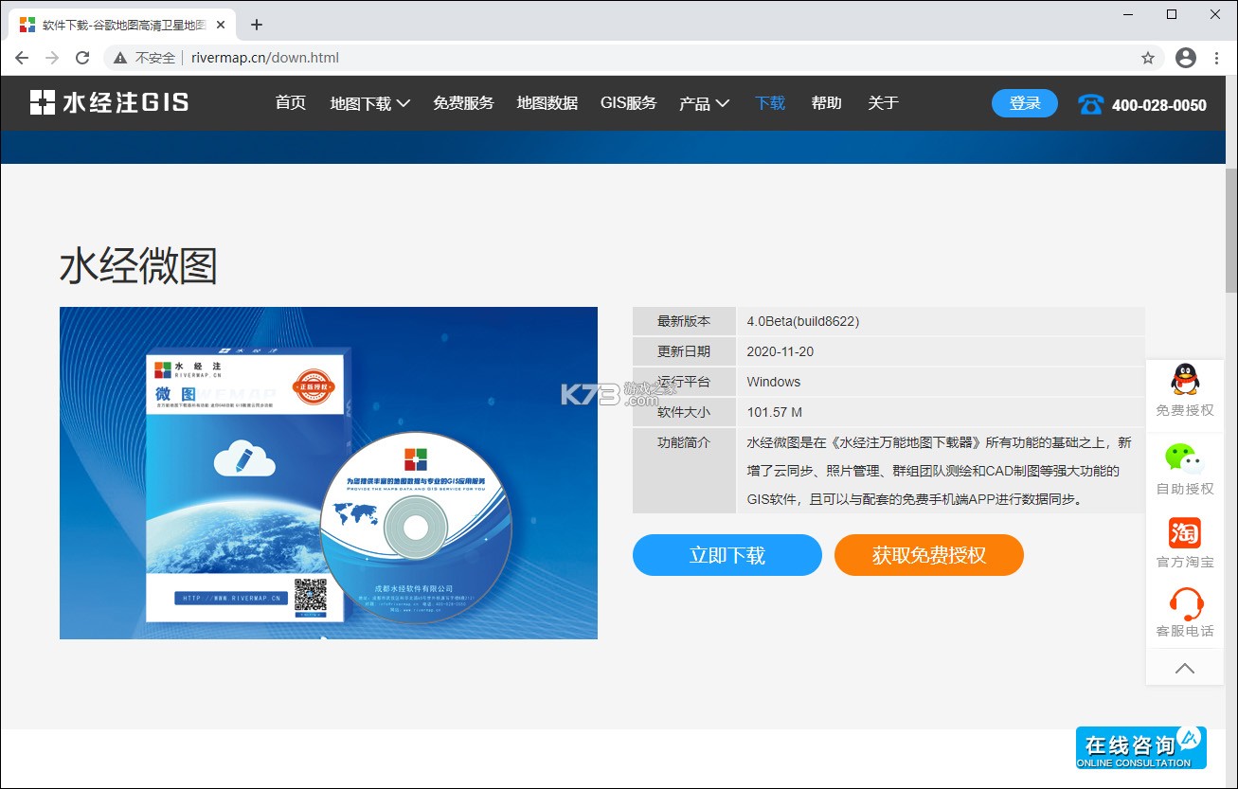Viewport: 1238px width, 789px height.
Task: Click the 获取免费授权 orange button
Action: pos(929,555)
